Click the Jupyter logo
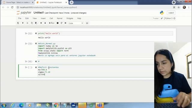192x108 pixels. pos(24,13)
